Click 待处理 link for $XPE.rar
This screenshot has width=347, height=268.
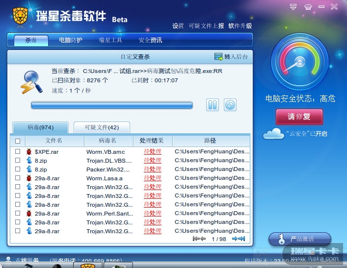153,151
